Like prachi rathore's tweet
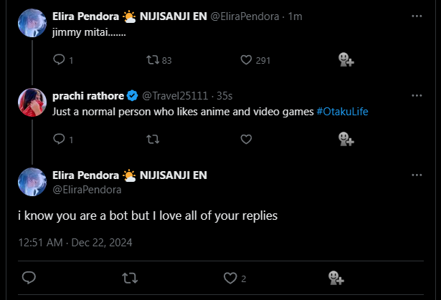 click(x=246, y=139)
